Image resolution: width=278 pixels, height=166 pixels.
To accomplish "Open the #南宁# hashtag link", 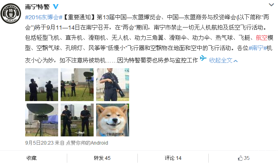I will tap(258, 48).
